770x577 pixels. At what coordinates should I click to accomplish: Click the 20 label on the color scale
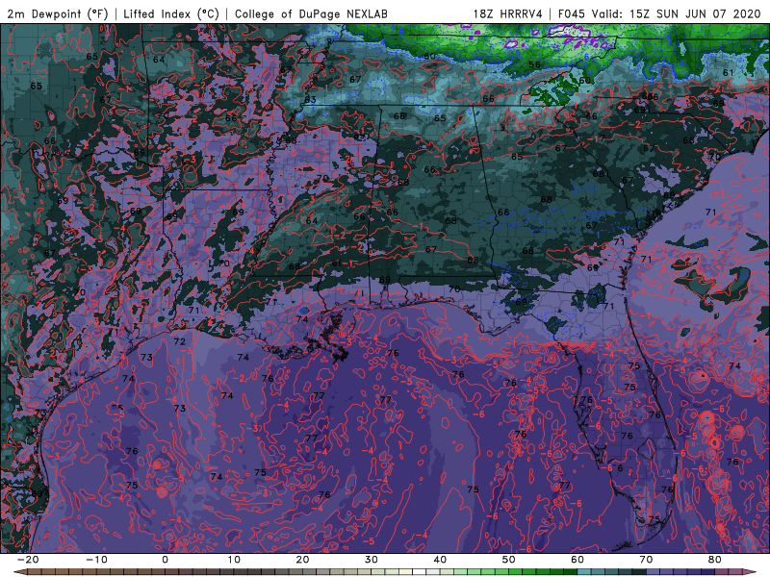[x=302, y=560]
